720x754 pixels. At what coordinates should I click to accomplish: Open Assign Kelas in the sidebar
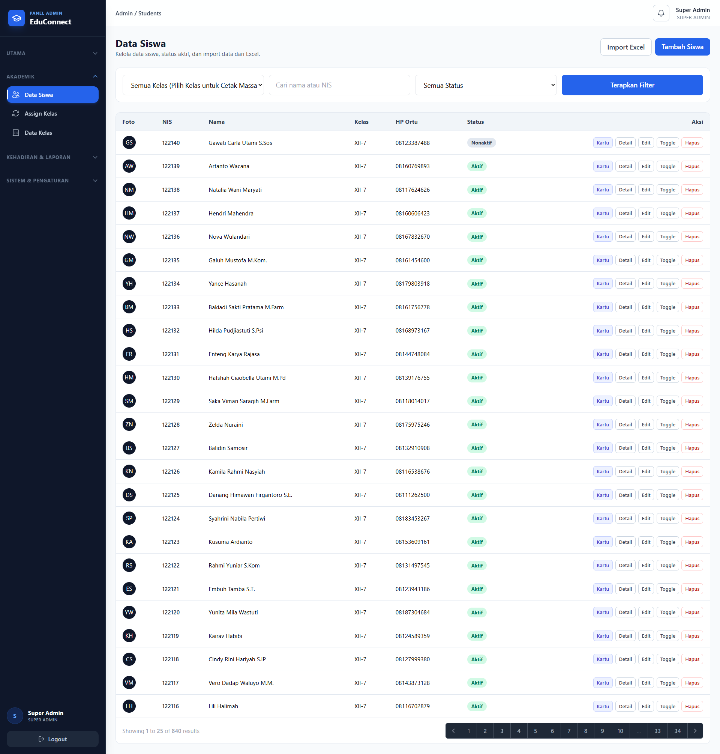tap(52, 113)
